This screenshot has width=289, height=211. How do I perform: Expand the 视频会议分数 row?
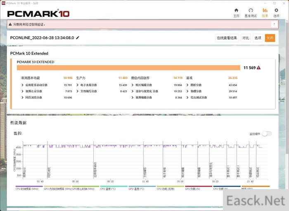tap(22, 91)
